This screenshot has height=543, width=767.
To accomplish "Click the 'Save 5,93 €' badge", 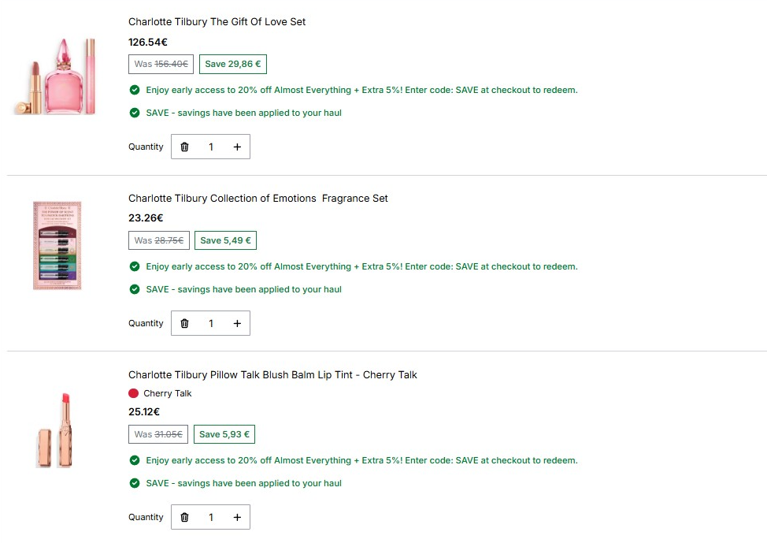I will pos(224,434).
